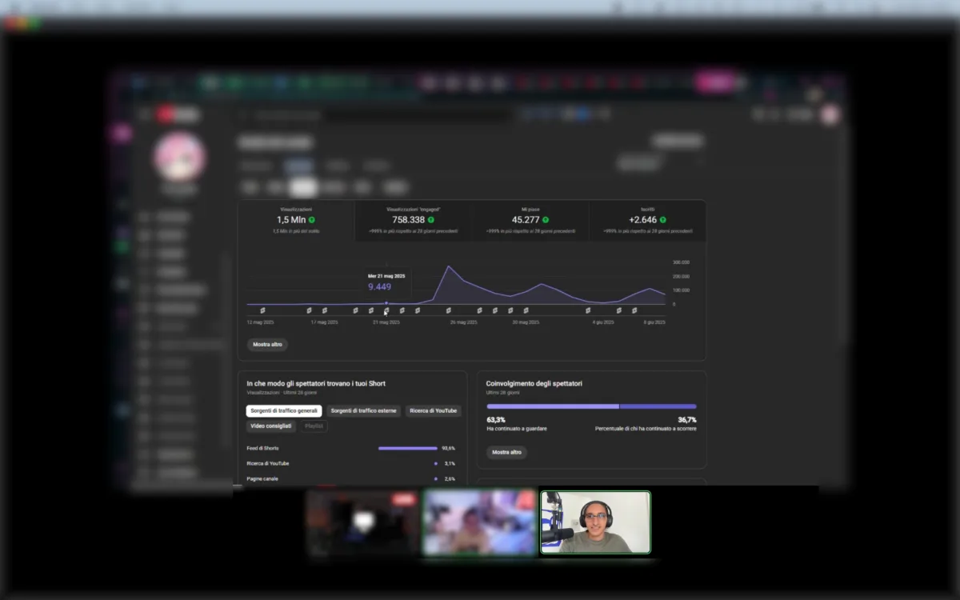Open the Shorts marker above the 21 mag 2025 label
960x600 pixels.
(386, 310)
